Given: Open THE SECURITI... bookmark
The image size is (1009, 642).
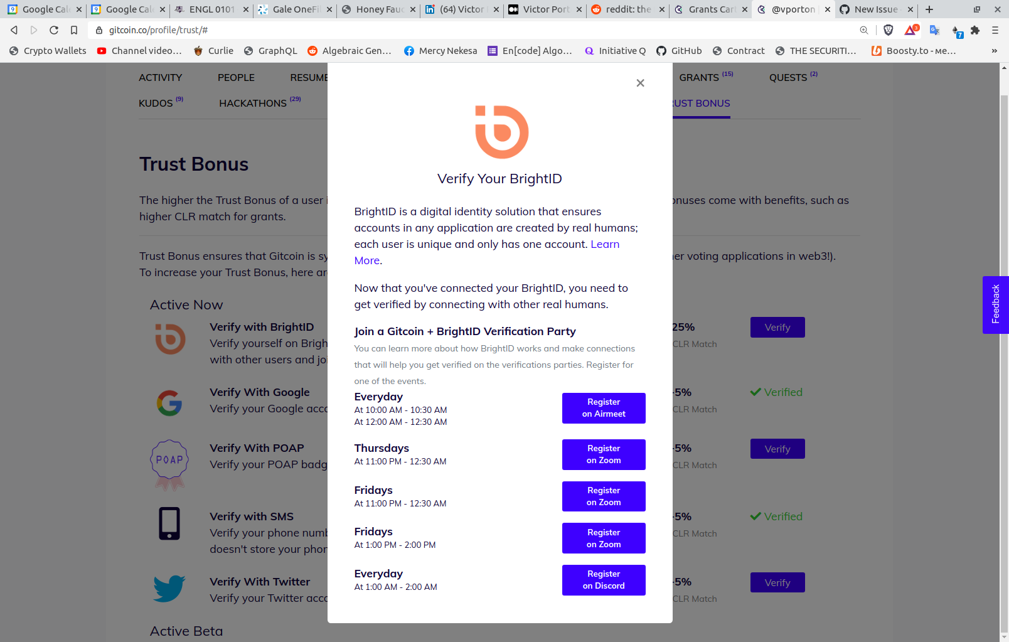Looking at the screenshot, I should coord(816,51).
